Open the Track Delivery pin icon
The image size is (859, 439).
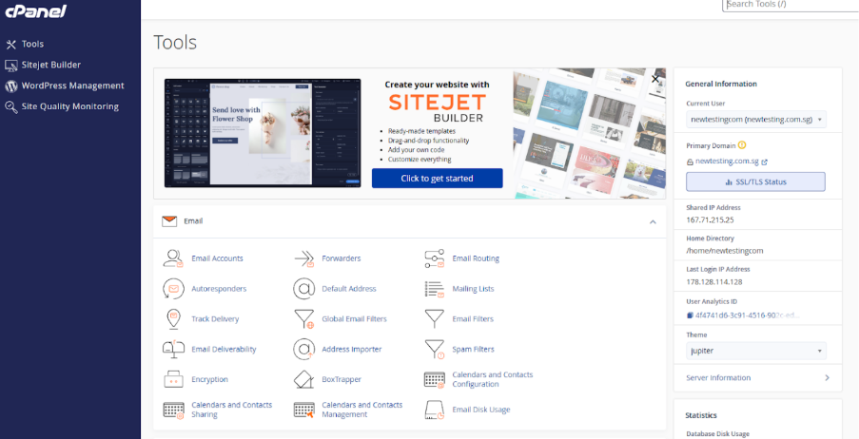click(173, 318)
